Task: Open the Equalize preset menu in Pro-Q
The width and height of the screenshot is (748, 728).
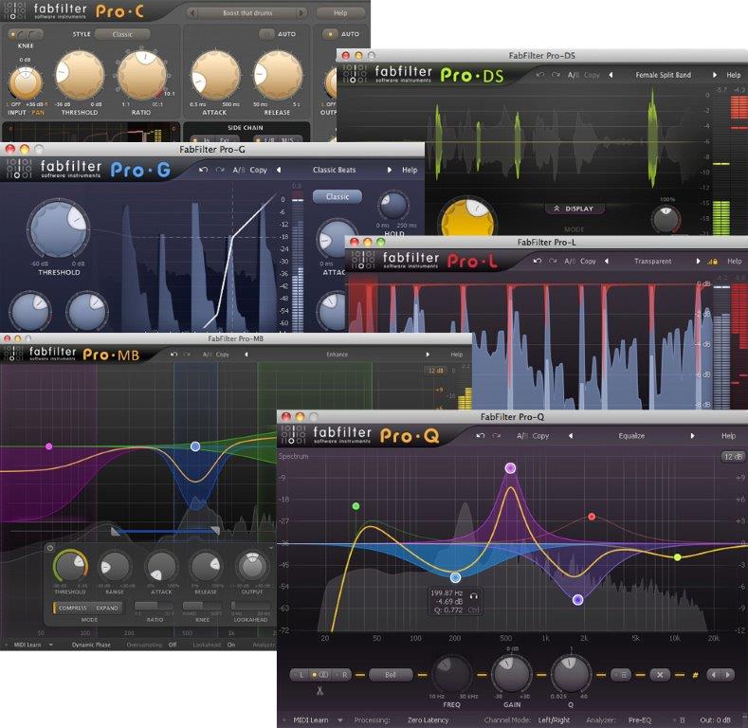Action: (631, 436)
